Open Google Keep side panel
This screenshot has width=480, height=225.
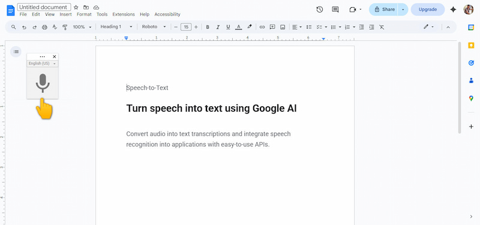pos(471,46)
